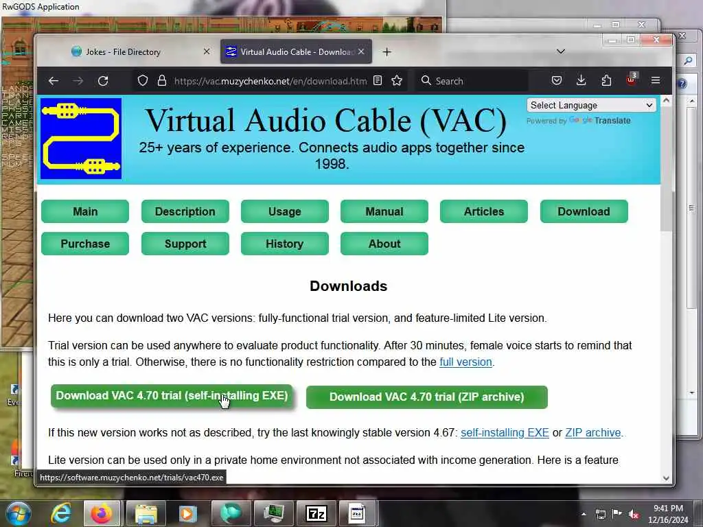
Task: Click the Download nav button
Action: coord(584,211)
